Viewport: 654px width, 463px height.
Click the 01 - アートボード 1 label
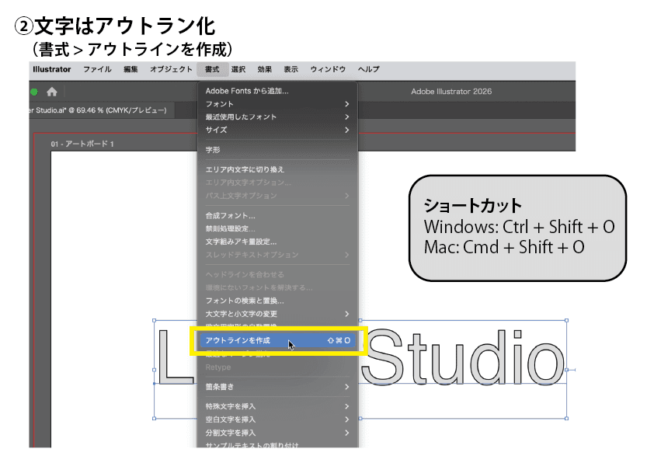pyautogui.click(x=82, y=144)
